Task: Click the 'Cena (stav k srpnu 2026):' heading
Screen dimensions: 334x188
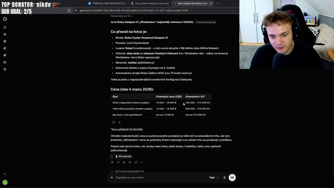Action: 132,89
